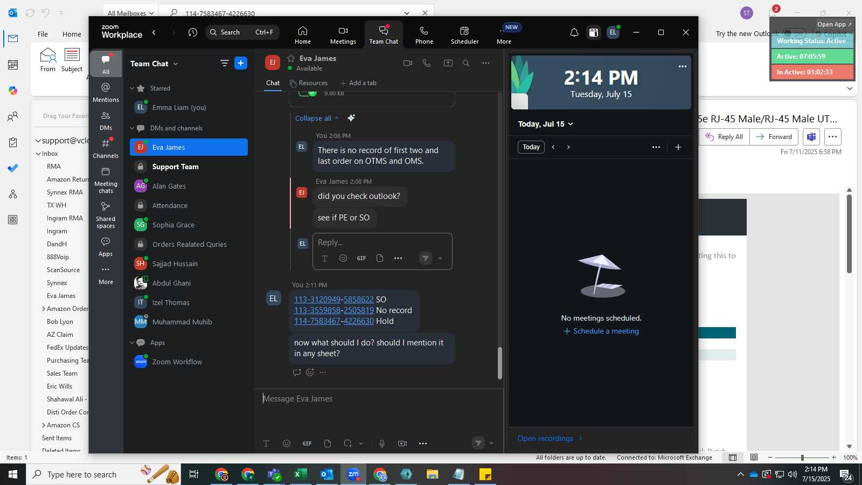Reply in thread to the last message
The height and width of the screenshot is (485, 862).
[297, 372]
